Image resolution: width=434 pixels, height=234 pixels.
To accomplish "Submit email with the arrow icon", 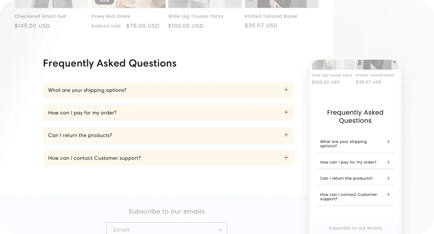I will coord(219,230).
